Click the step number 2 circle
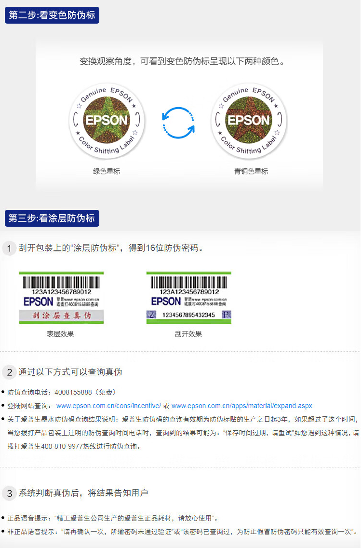 coord(10,372)
